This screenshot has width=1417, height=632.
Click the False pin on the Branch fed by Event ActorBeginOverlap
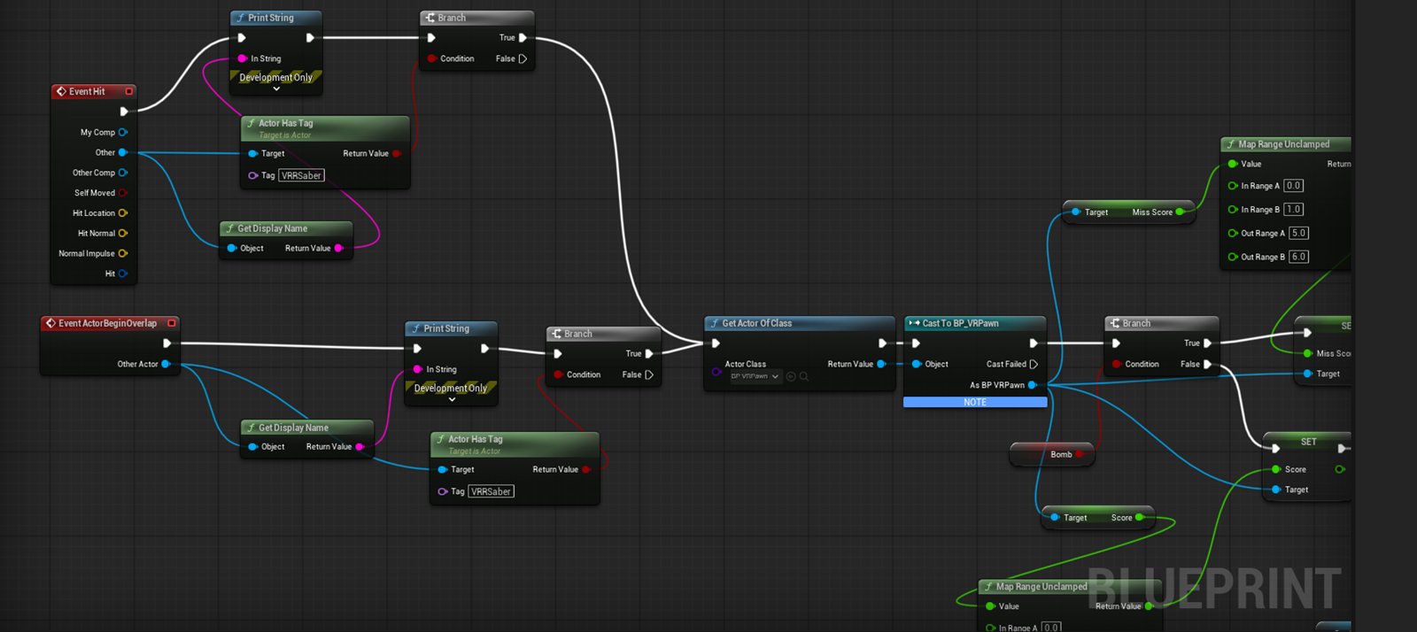649,374
